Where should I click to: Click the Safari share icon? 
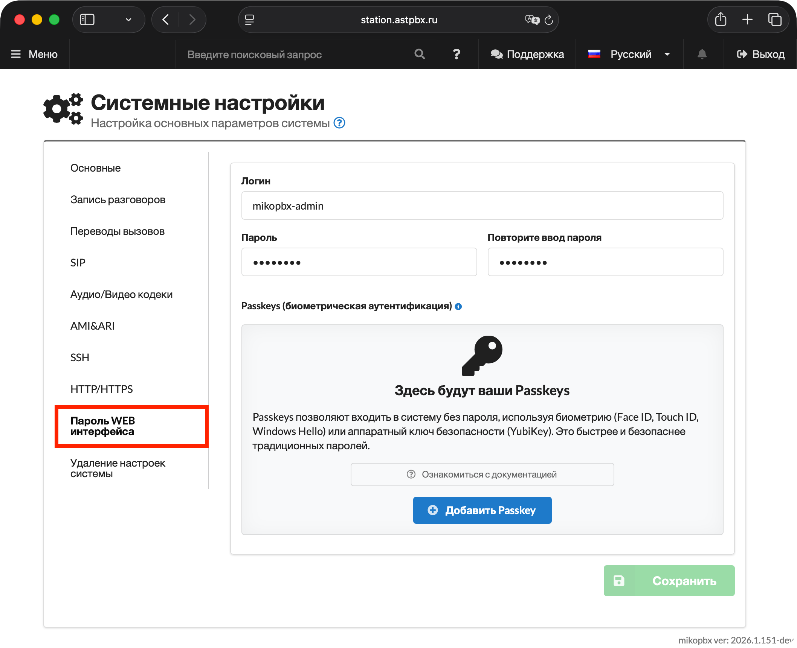721,20
